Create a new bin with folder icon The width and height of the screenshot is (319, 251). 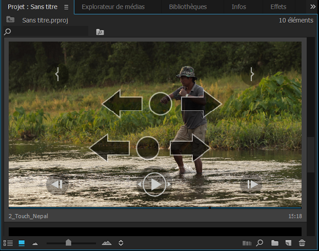click(275, 243)
